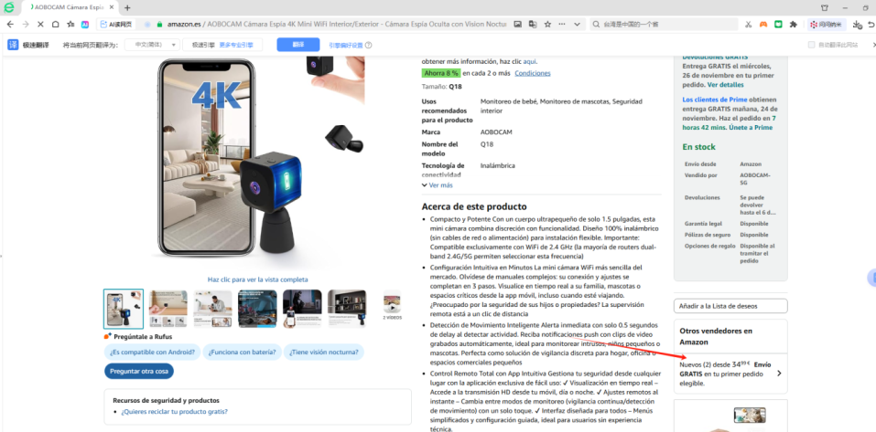
Task: Click 'Preguntar otra cosa' button
Action: pos(138,371)
